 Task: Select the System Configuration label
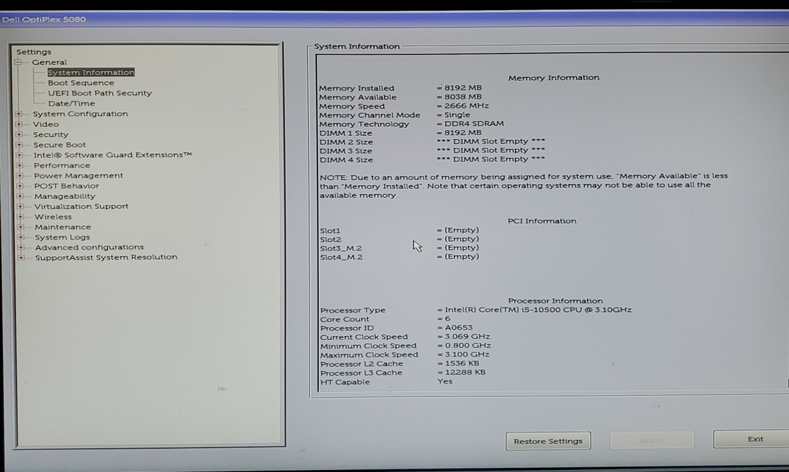pyautogui.click(x=80, y=114)
